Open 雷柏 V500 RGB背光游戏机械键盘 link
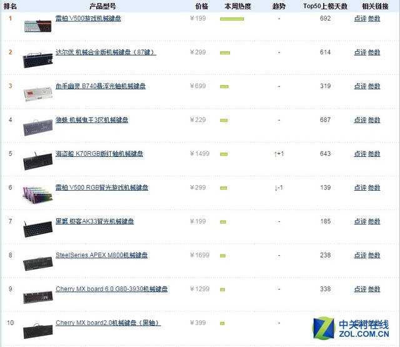400x347 pixels. 102,188
